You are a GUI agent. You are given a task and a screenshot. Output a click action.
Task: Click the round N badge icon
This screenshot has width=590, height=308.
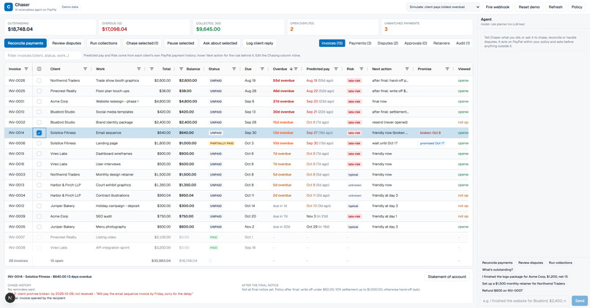pos(10,298)
